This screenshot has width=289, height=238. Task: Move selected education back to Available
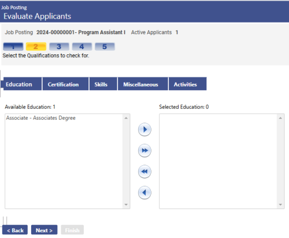(144, 192)
